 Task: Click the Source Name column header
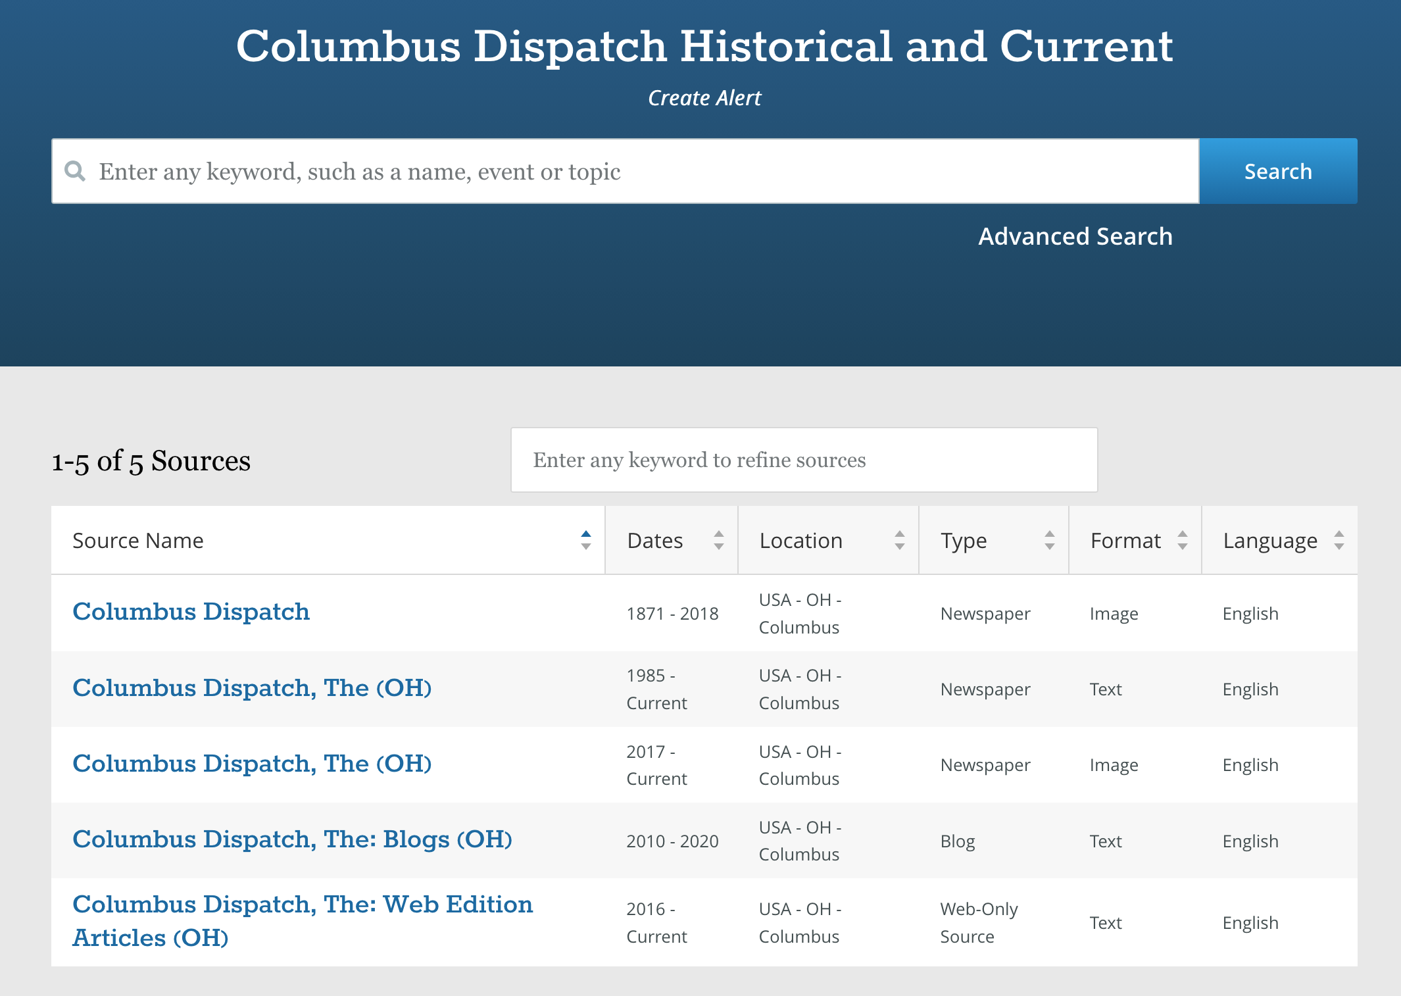(x=138, y=541)
